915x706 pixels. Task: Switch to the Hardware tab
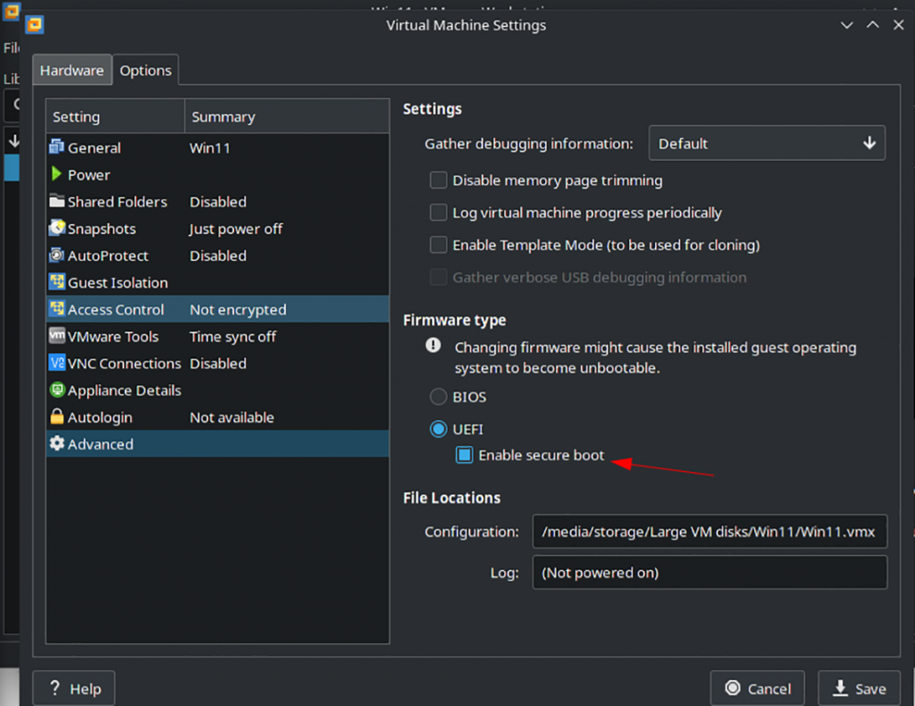(71, 70)
